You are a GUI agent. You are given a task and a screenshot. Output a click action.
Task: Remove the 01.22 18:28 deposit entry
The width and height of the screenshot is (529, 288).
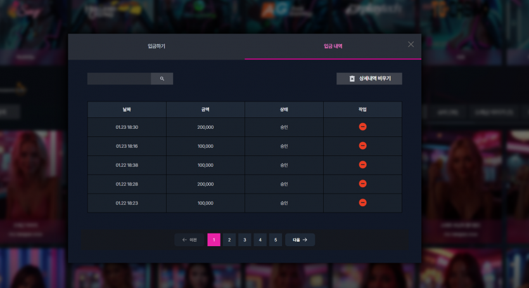pyautogui.click(x=362, y=183)
